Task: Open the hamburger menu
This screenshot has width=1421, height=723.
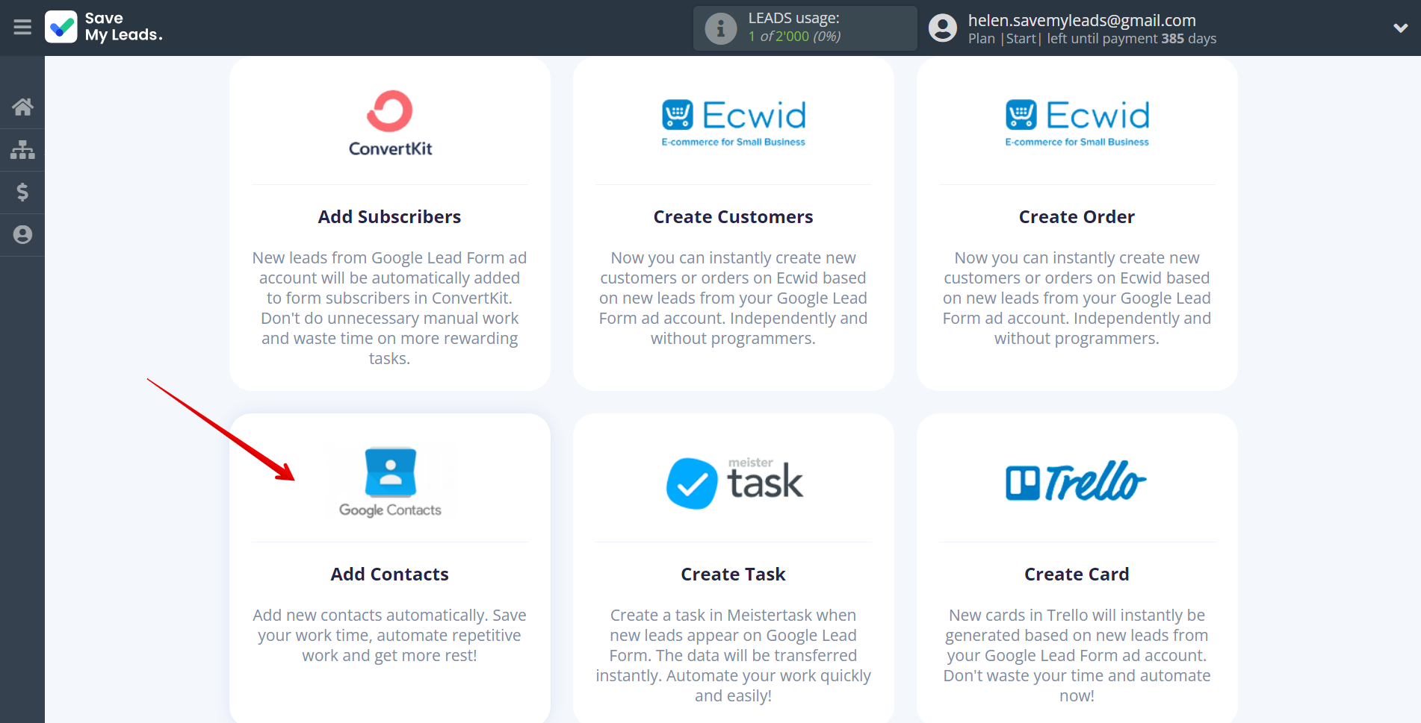Action: 22,28
